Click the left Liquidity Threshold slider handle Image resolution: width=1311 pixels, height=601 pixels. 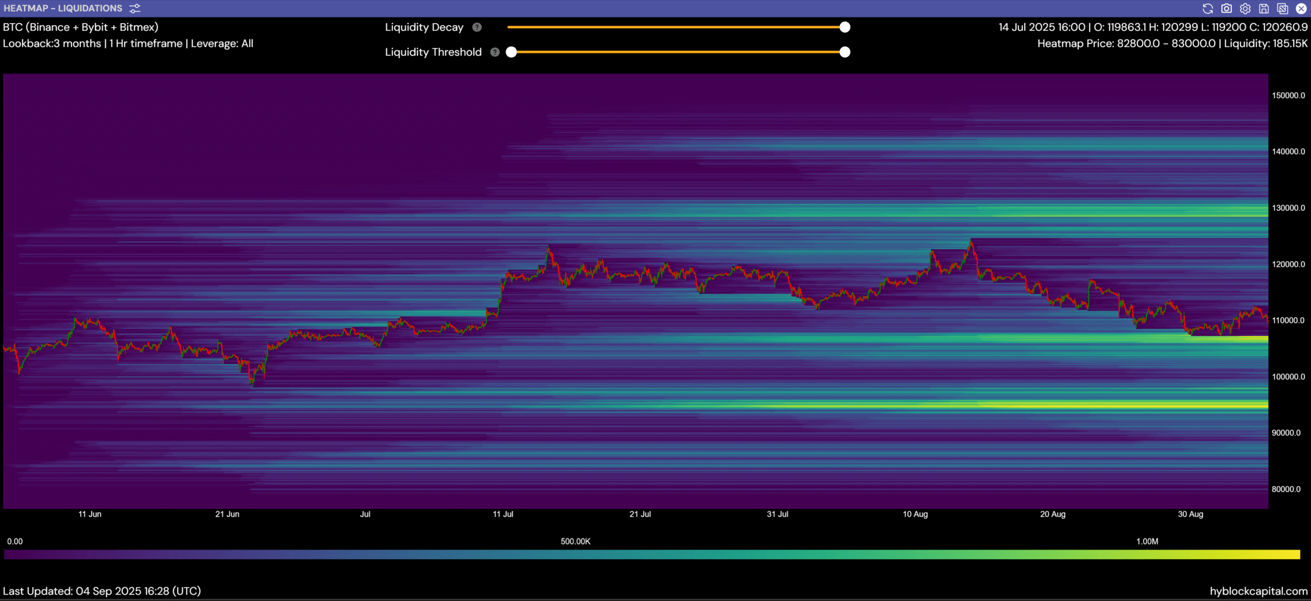(511, 52)
